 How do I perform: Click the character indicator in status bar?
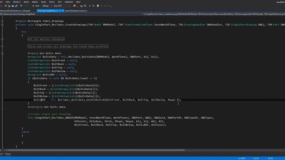coord(270,158)
